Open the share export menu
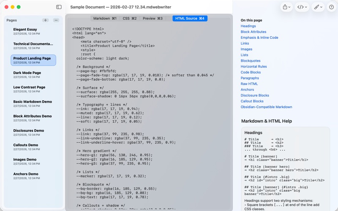 click(x=286, y=7)
